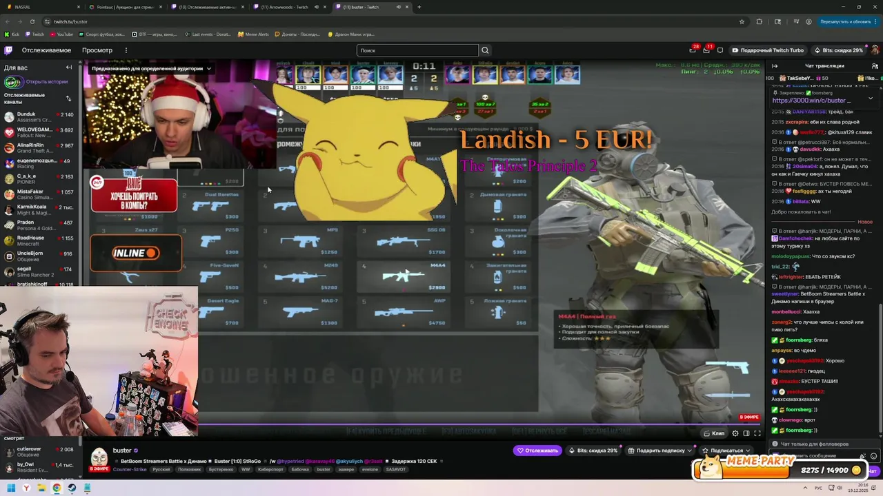This screenshot has width=883, height=496.
Task: Open the media control icon in browser toolbar
Action: point(795,21)
